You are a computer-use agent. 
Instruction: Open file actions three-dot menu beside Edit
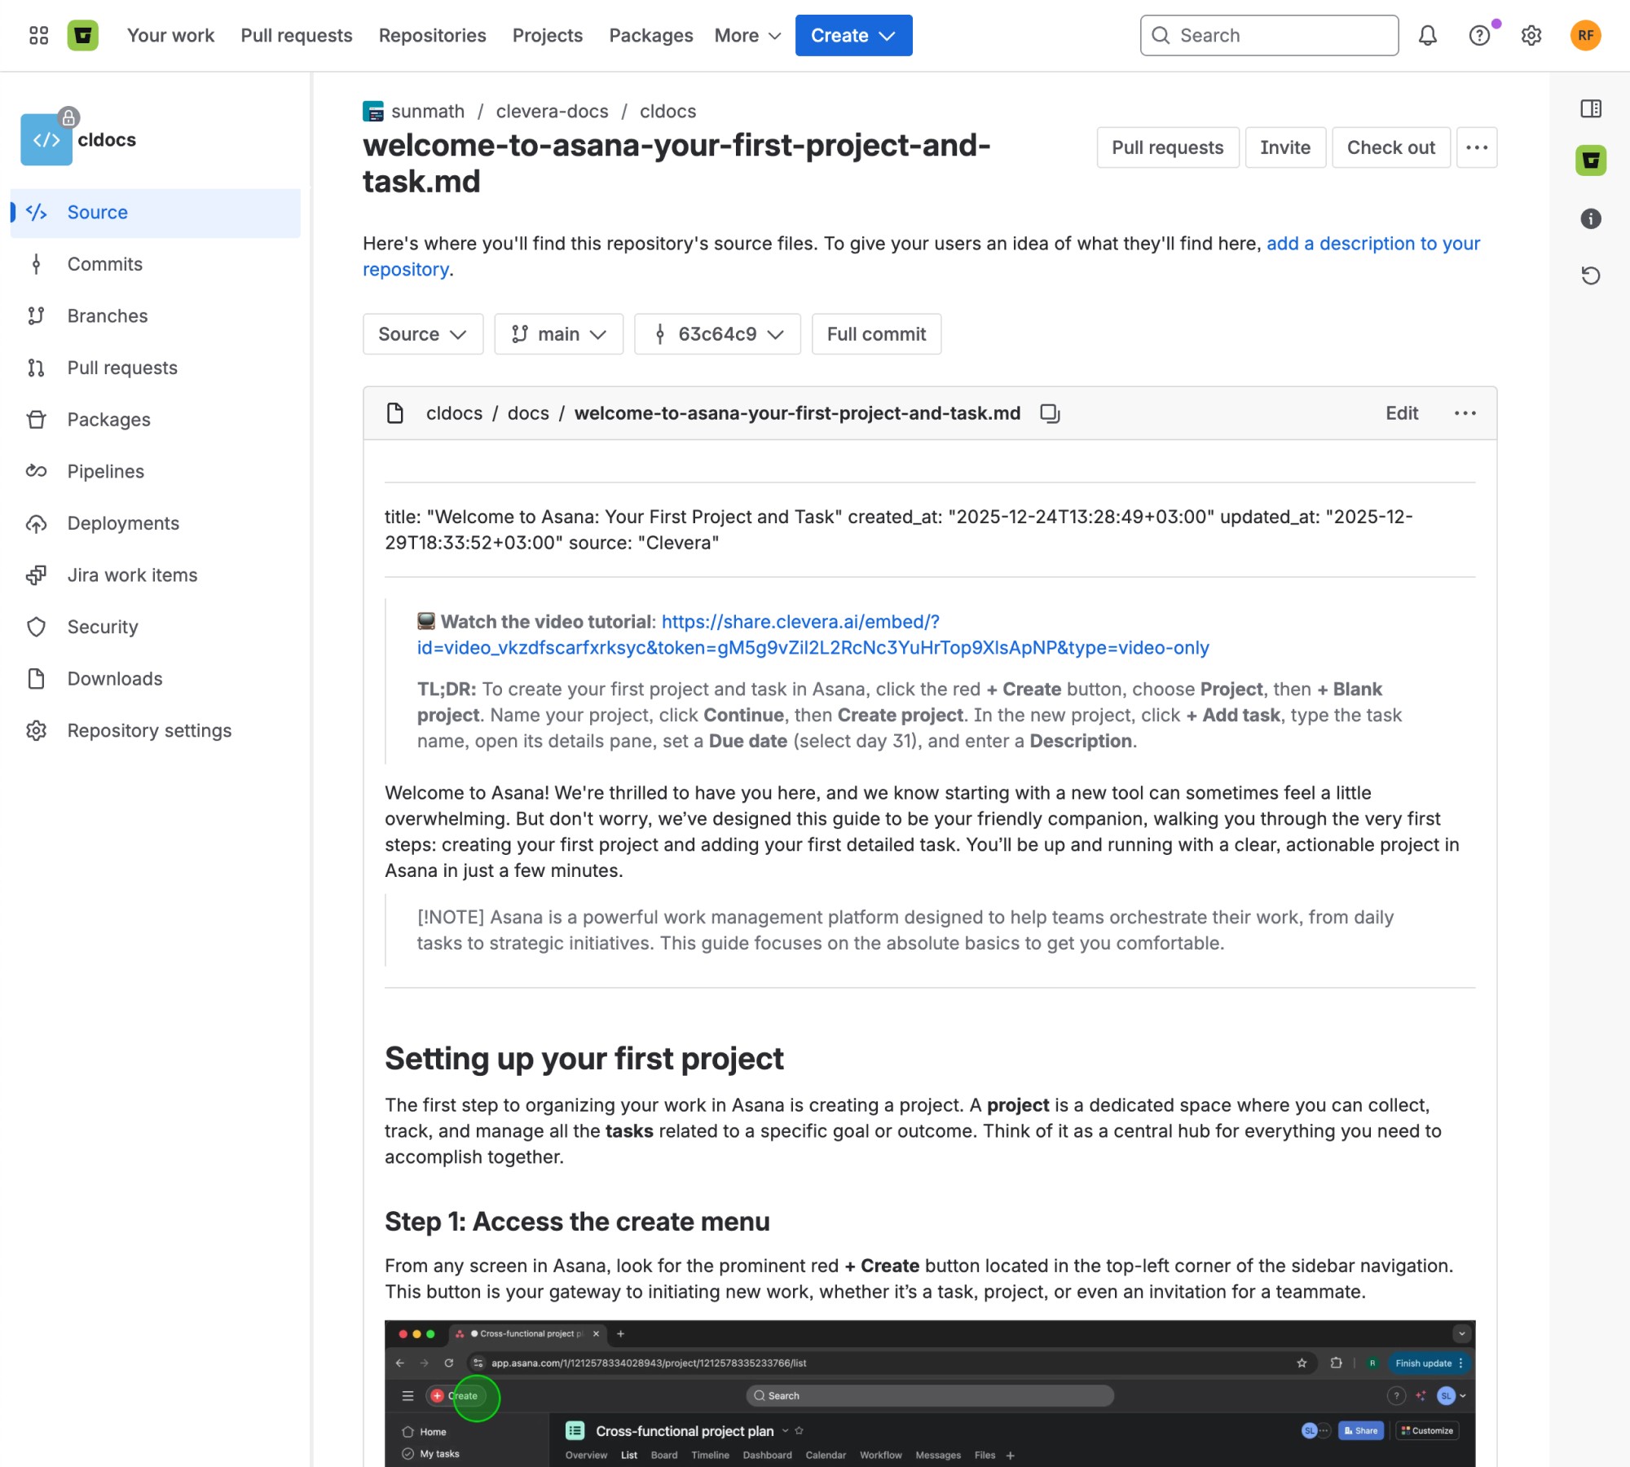pos(1465,413)
